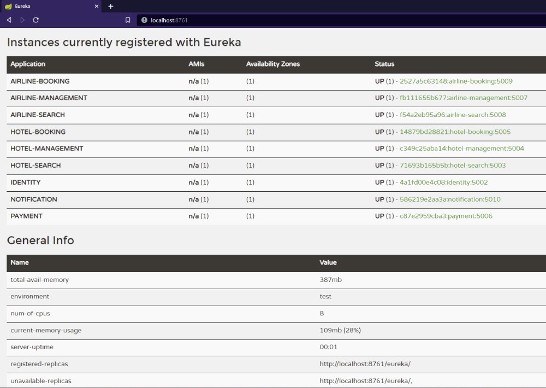Image resolution: width=546 pixels, height=388 pixels.
Task: Open a new tab with plus icon
Action: (x=110, y=7)
